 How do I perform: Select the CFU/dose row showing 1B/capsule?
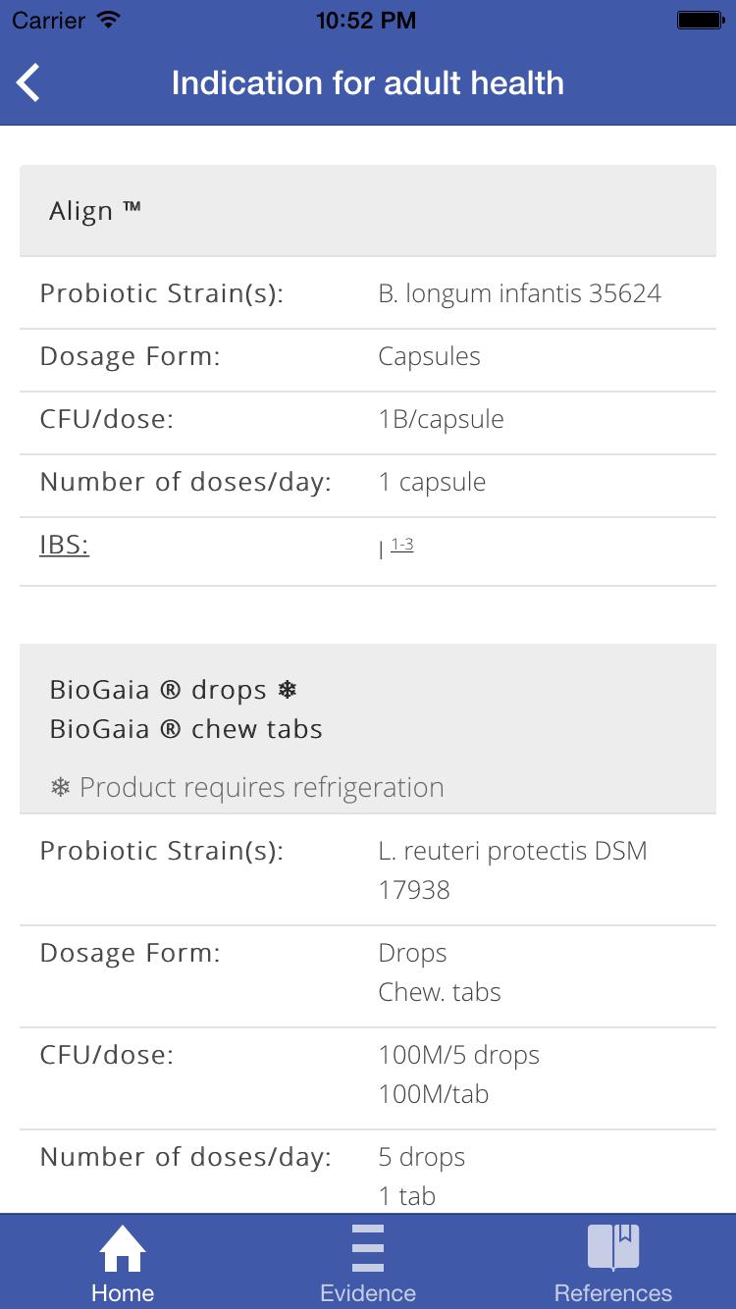[x=367, y=419]
